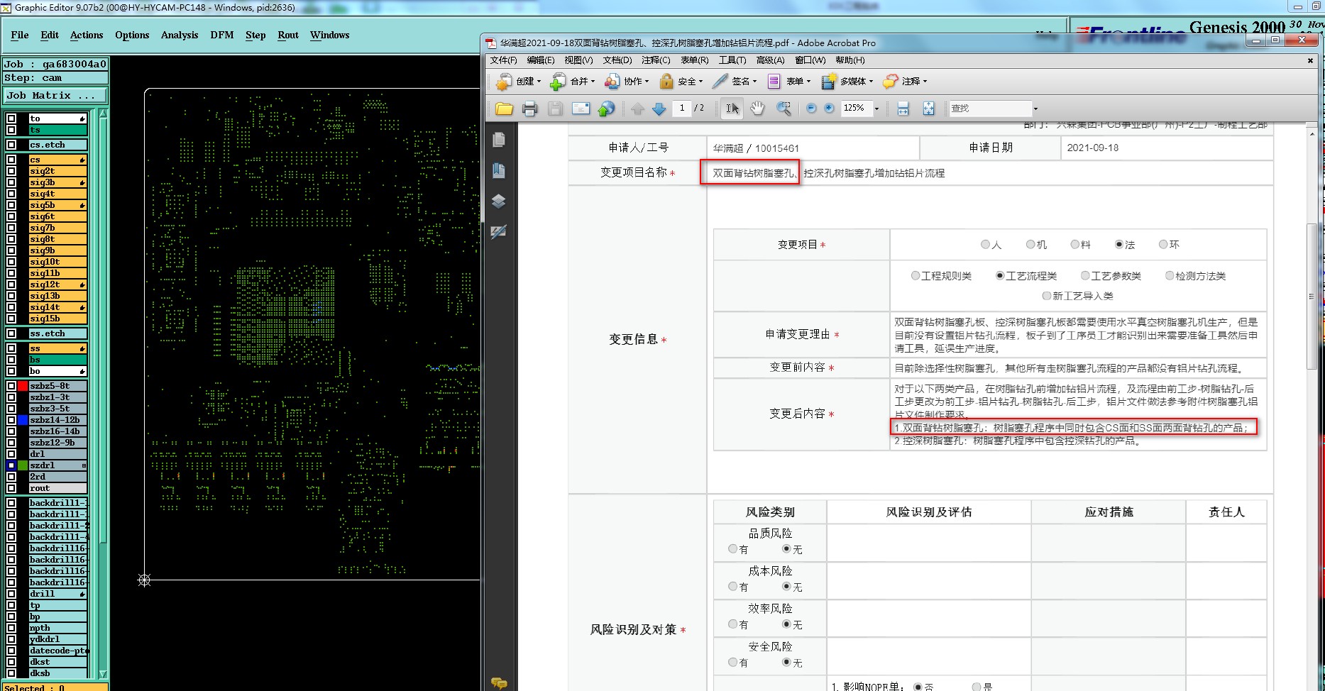Open the Pages panel in Acrobat sidebar

coord(499,140)
